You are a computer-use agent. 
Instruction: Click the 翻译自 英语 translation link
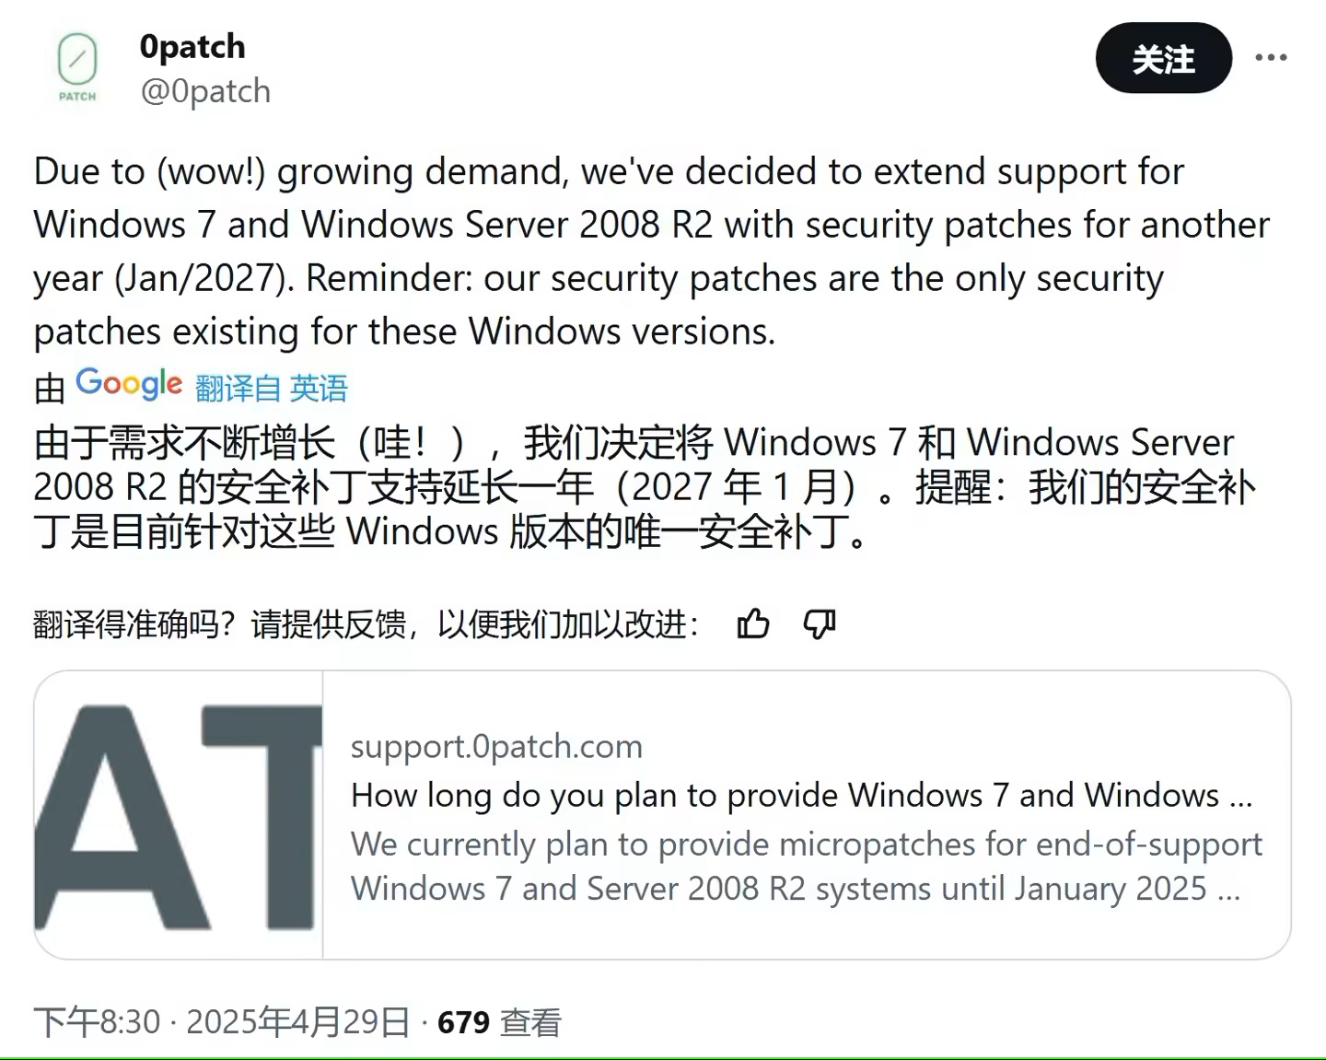(272, 388)
